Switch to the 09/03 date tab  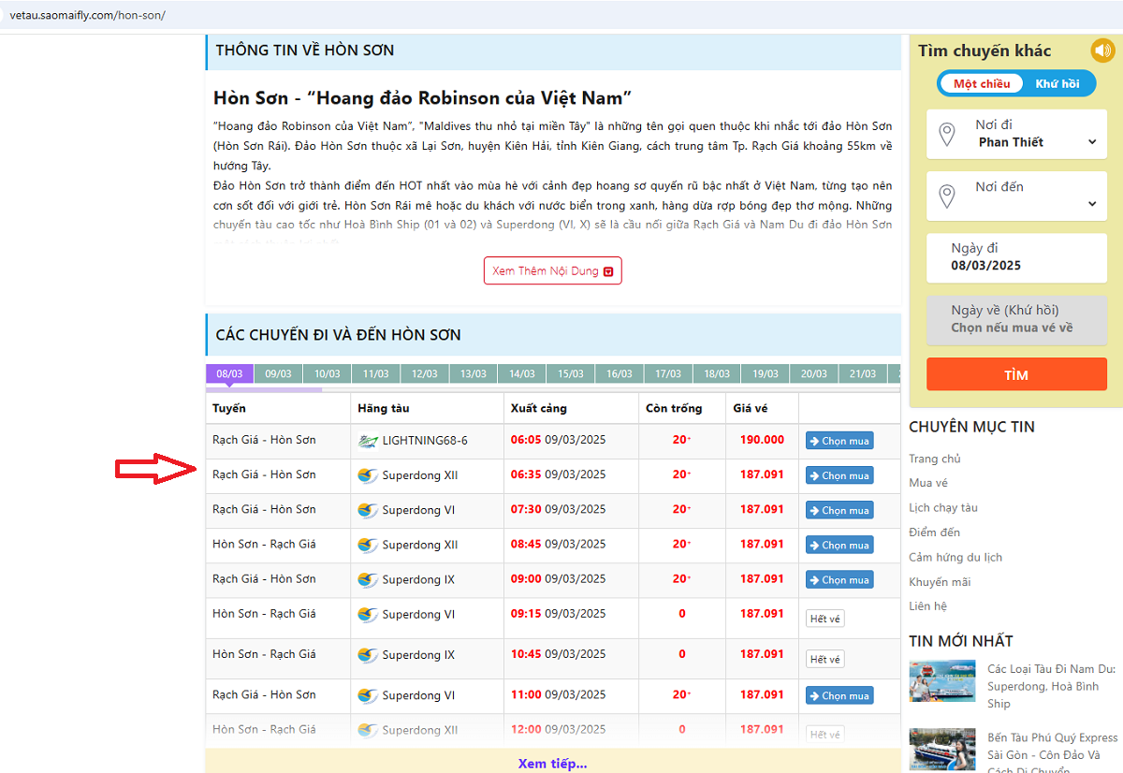click(278, 373)
